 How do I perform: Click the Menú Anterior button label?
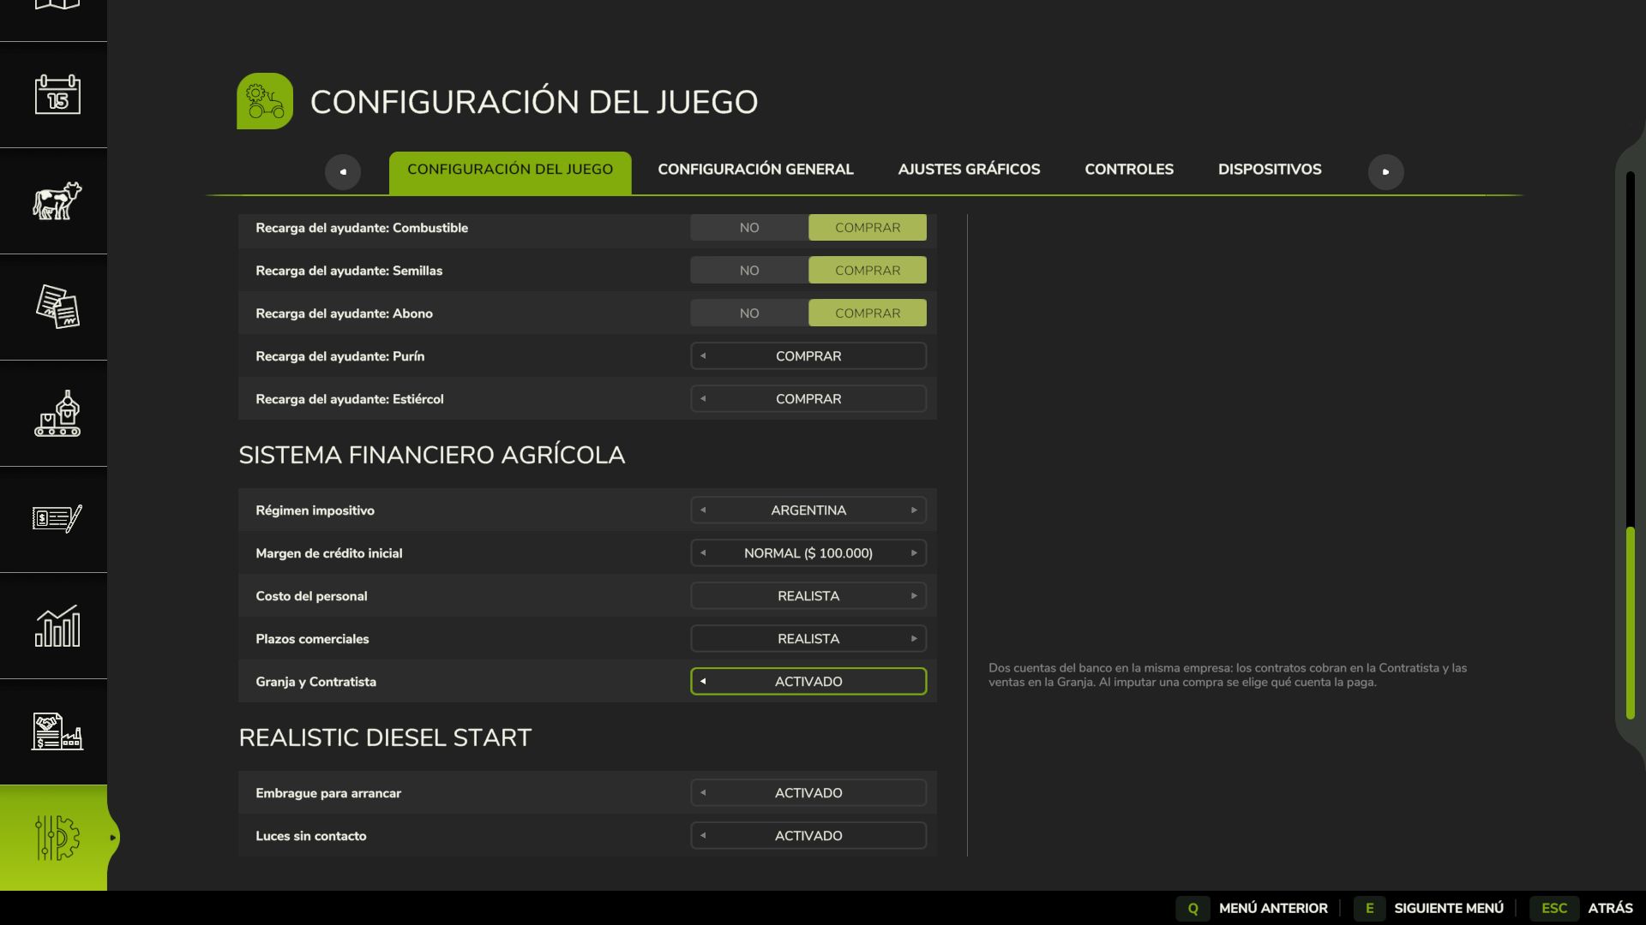tap(1273, 908)
